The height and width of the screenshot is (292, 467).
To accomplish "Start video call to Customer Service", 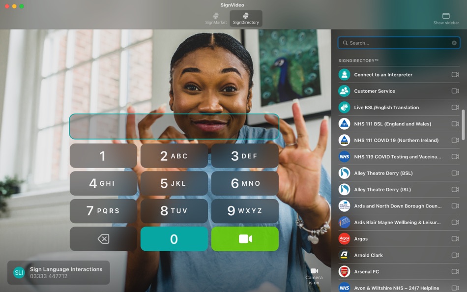I will pyautogui.click(x=455, y=91).
